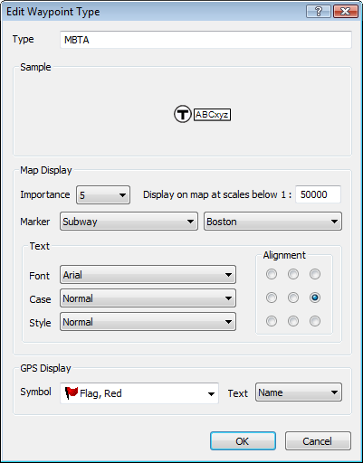This screenshot has height=463, width=363.
Task: Open the marker variant dropdown set to Boston
Action: pos(272,222)
